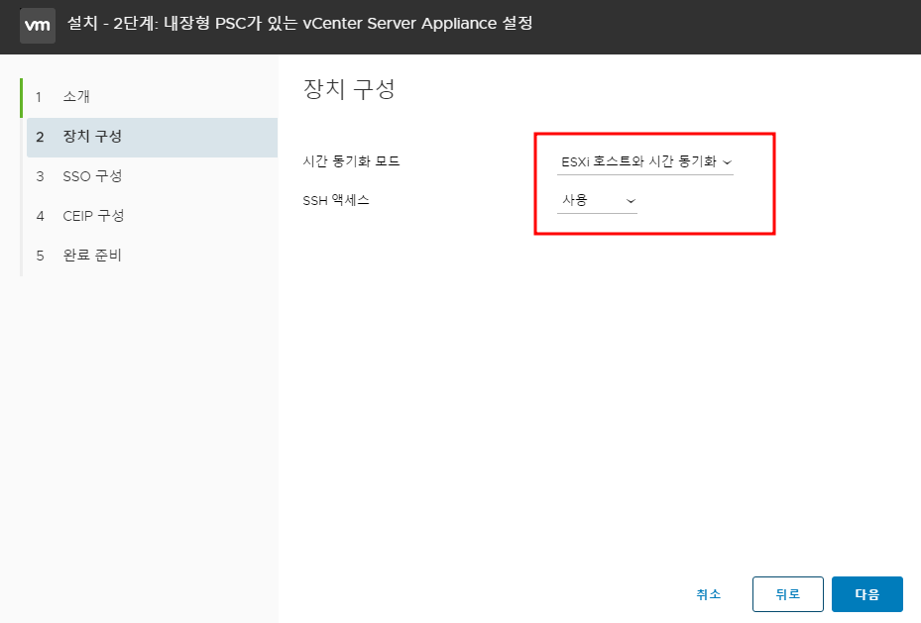Click the installer title text in header

click(299, 24)
